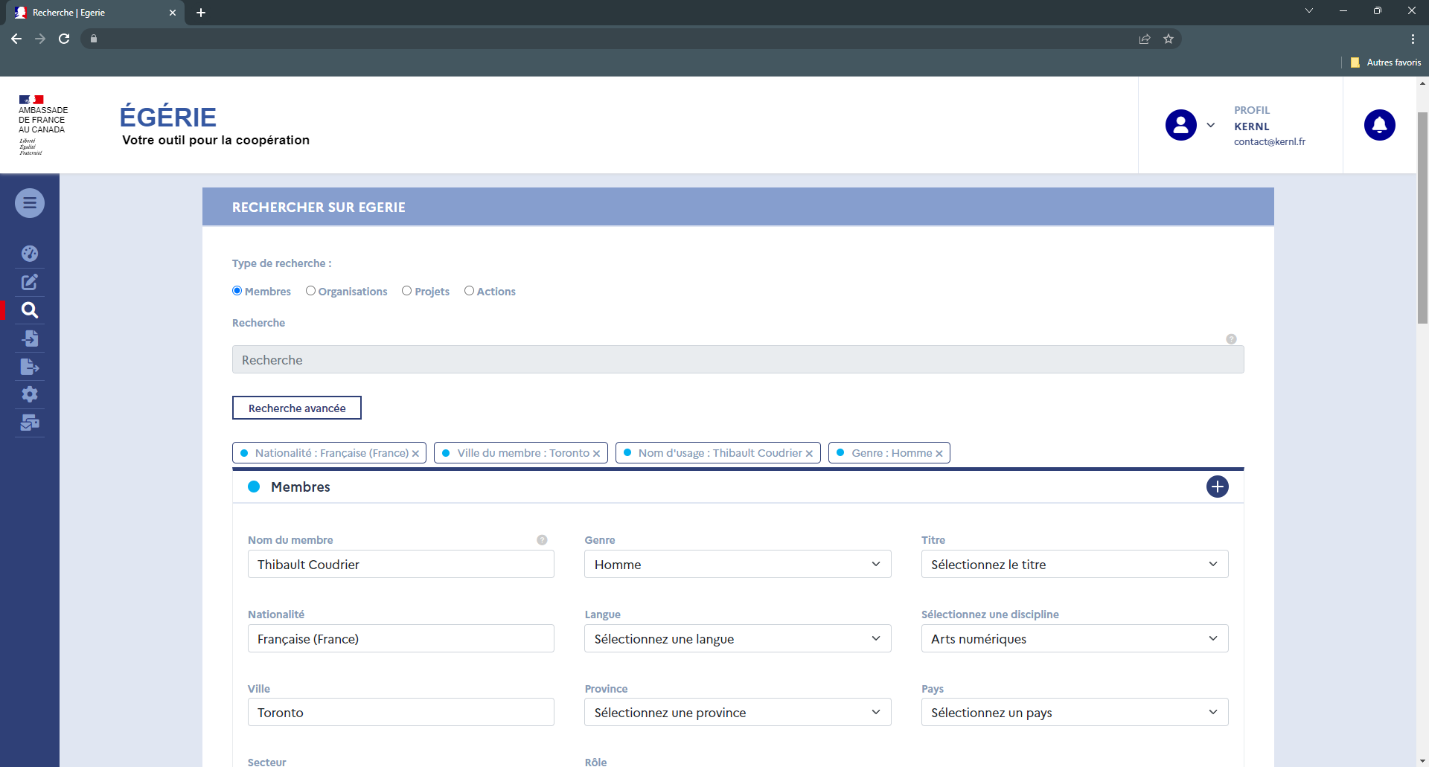Click the browser share icon
The width and height of the screenshot is (1429, 767).
(1145, 39)
